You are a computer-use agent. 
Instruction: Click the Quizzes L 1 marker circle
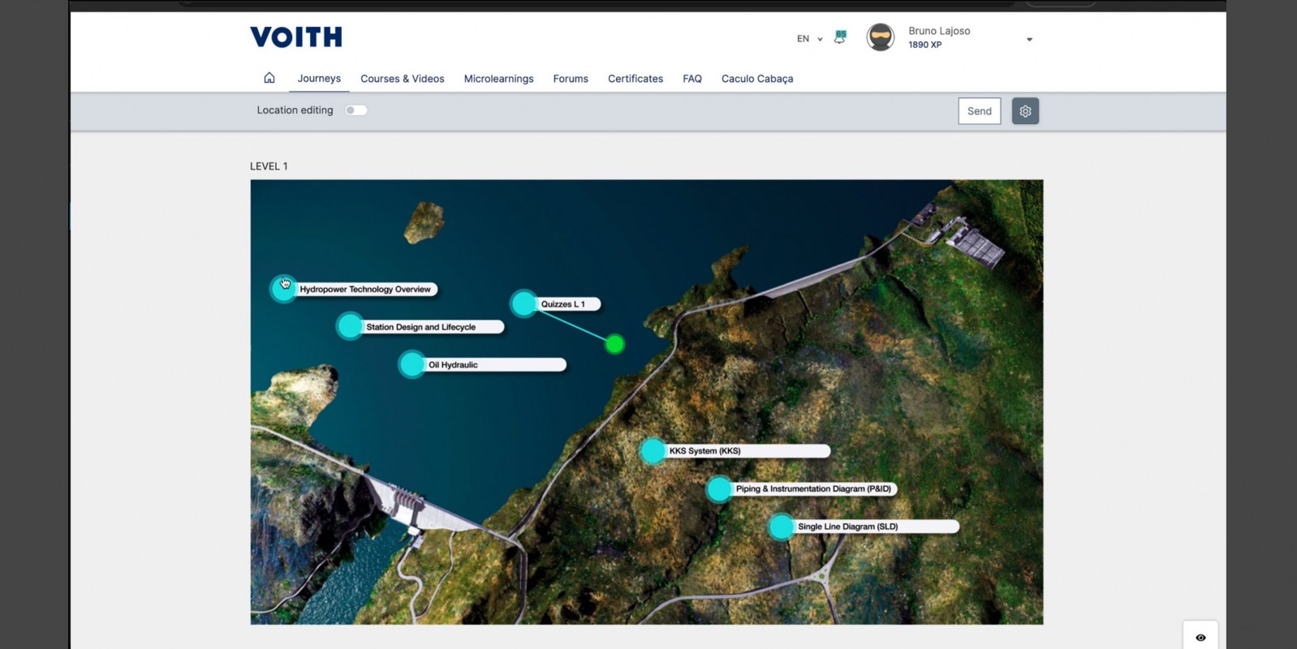click(524, 303)
